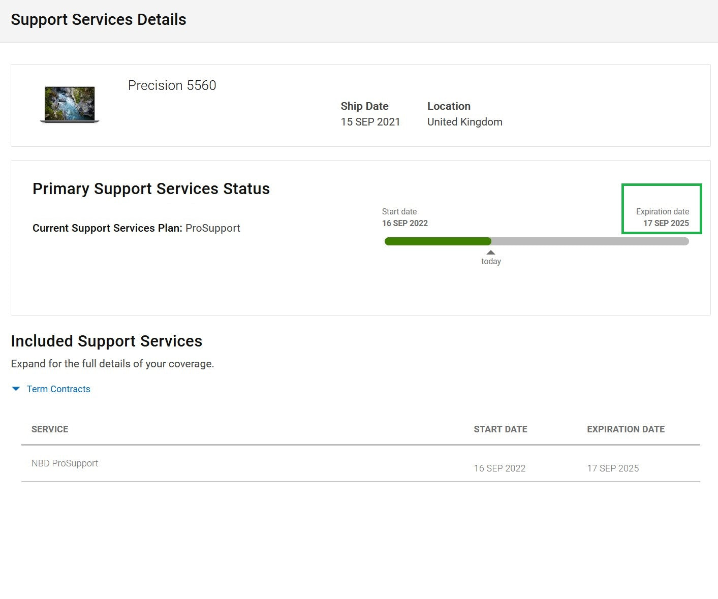The width and height of the screenshot is (718, 599).
Task: Click the today marker triangle
Action: pyautogui.click(x=490, y=253)
